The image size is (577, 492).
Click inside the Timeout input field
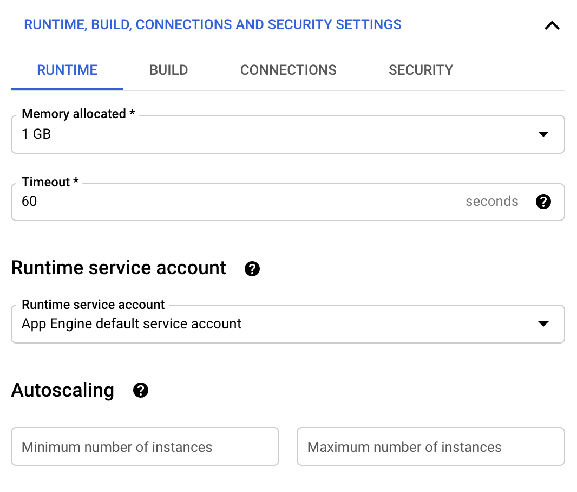288,202
